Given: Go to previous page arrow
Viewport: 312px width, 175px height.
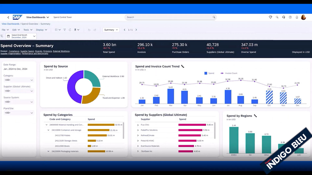Looking at the screenshot, I should (x=124, y=30).
